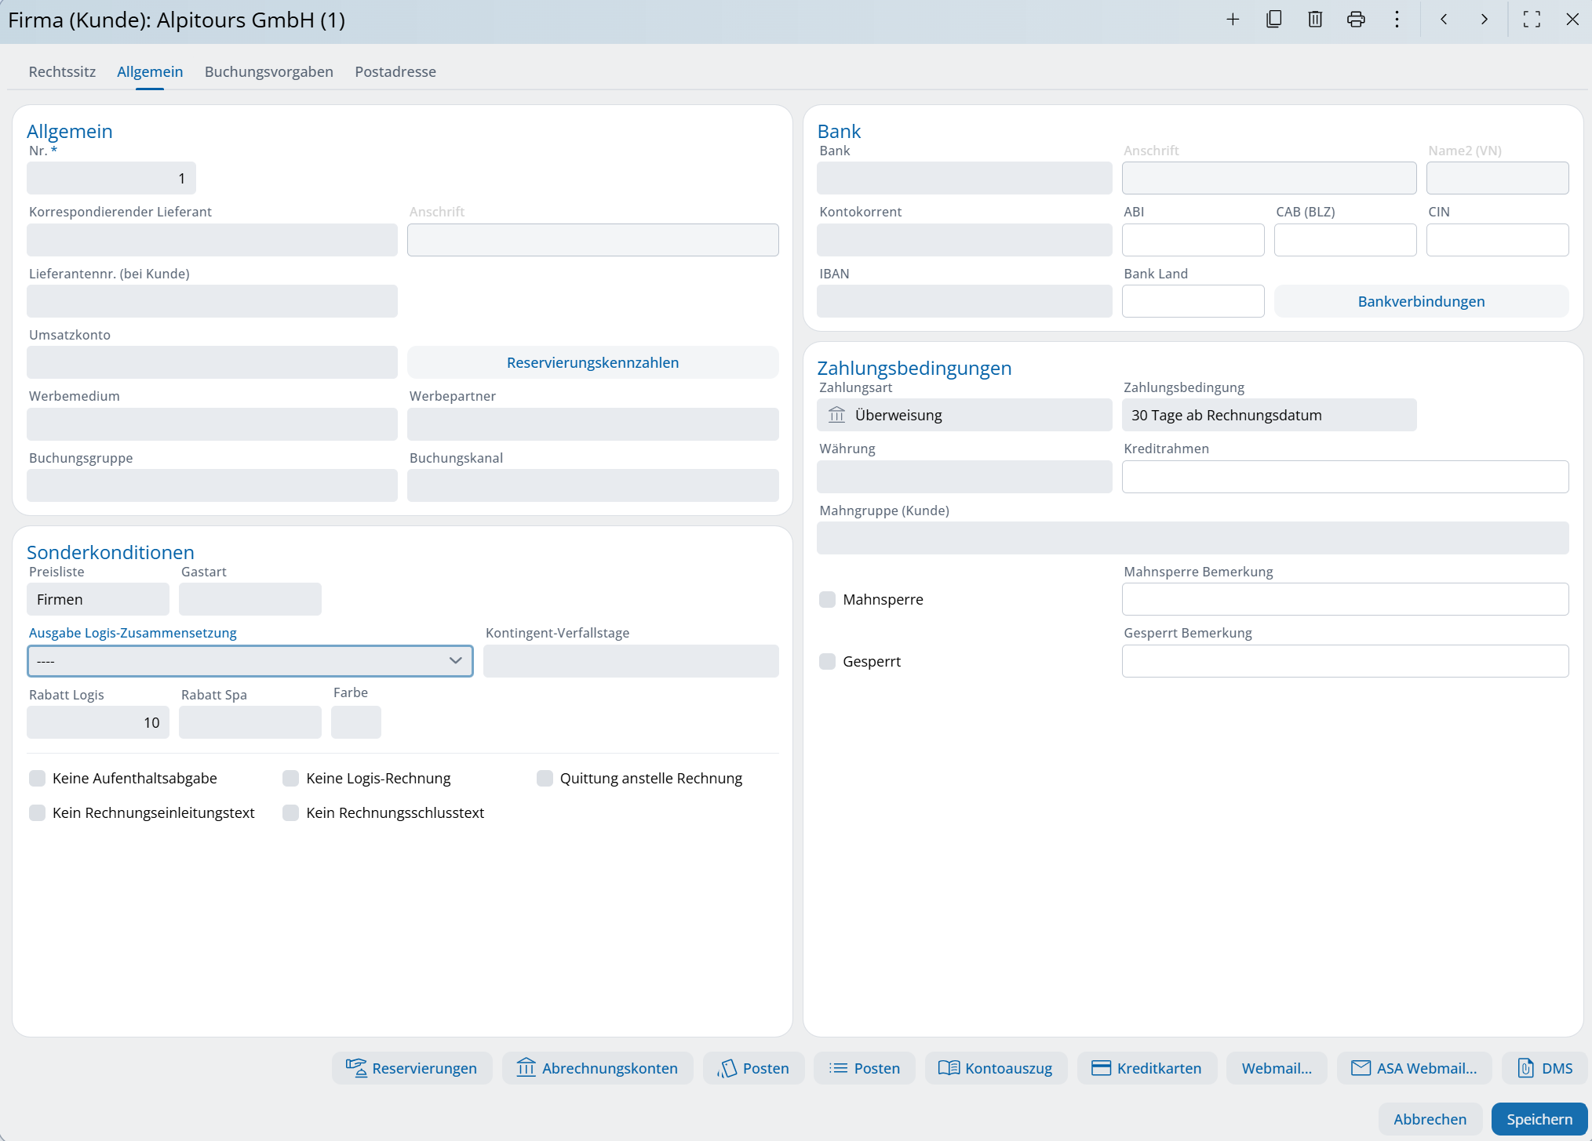
Task: Open the Zahlungsbedingung selector
Action: click(1269, 415)
